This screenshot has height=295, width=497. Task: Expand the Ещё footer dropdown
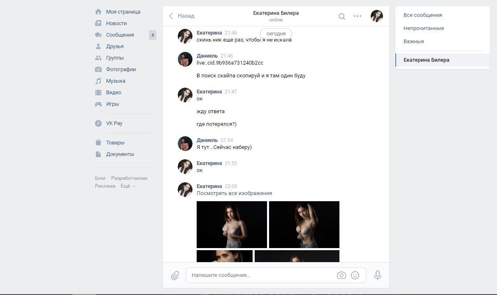[x=128, y=186]
